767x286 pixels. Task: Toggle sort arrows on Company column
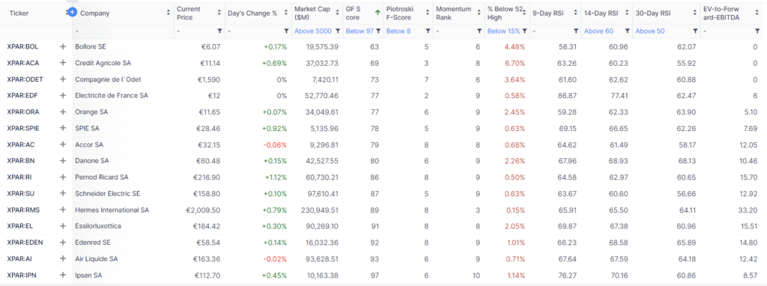(x=169, y=13)
